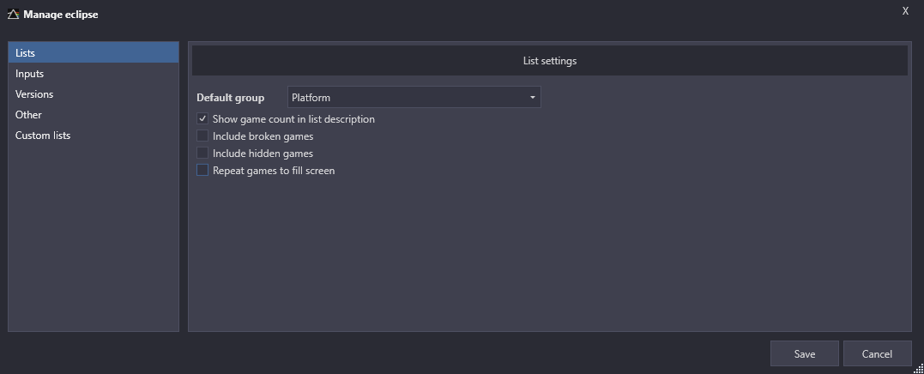924x374 pixels.
Task: Click the List settings header bar
Action: [549, 61]
